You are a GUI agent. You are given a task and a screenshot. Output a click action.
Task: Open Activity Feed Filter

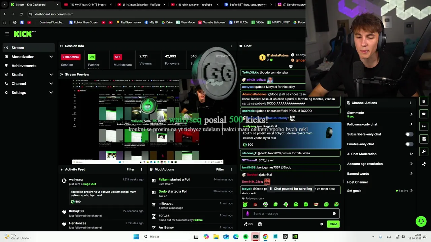130,169
